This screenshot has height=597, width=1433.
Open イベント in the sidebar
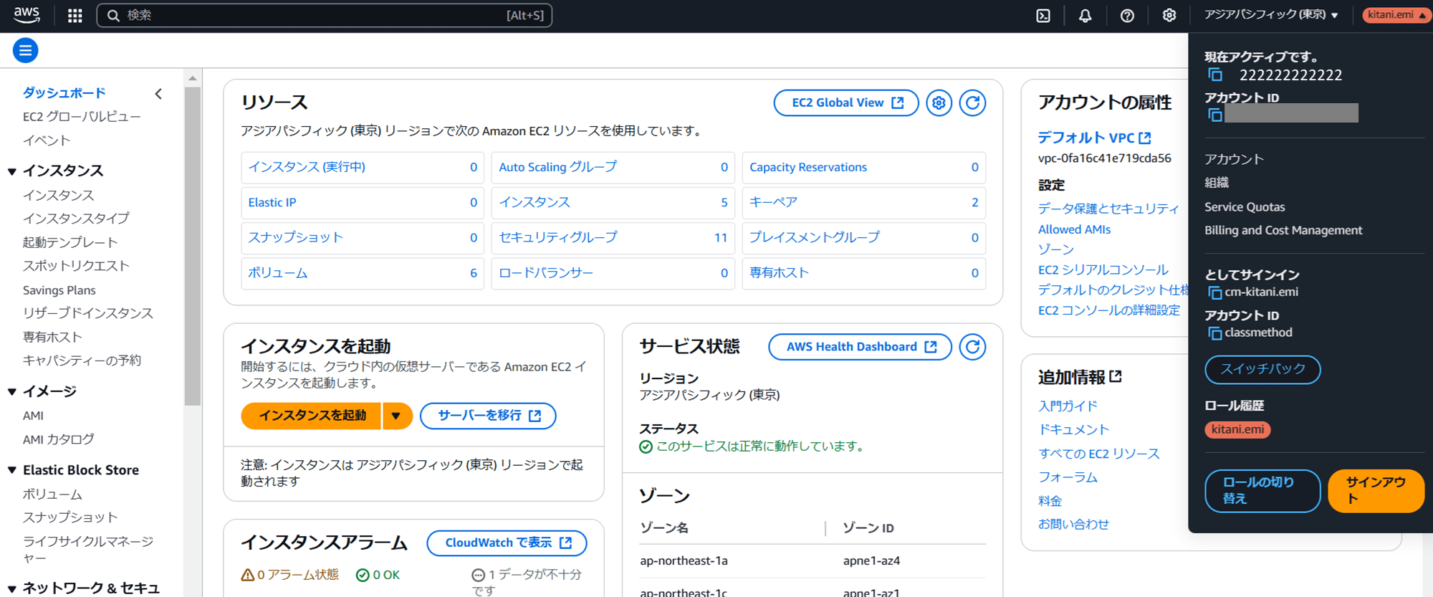coord(47,140)
